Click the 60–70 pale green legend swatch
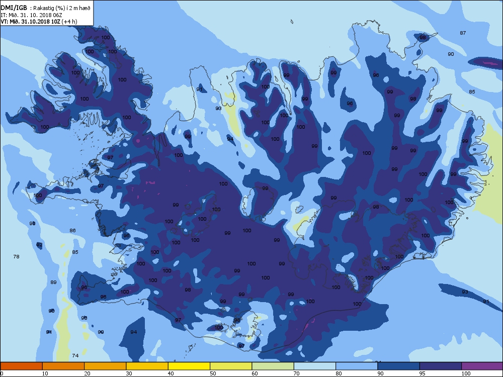 [273, 366]
